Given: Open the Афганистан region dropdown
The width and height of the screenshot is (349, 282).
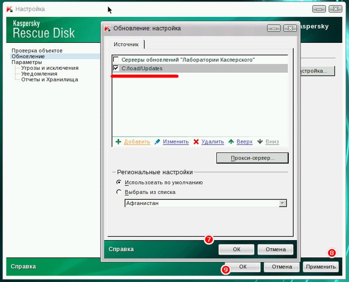Looking at the screenshot, I should 283,203.
